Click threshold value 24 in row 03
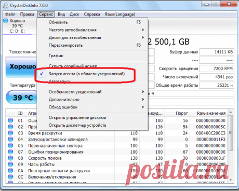 point(185,133)
